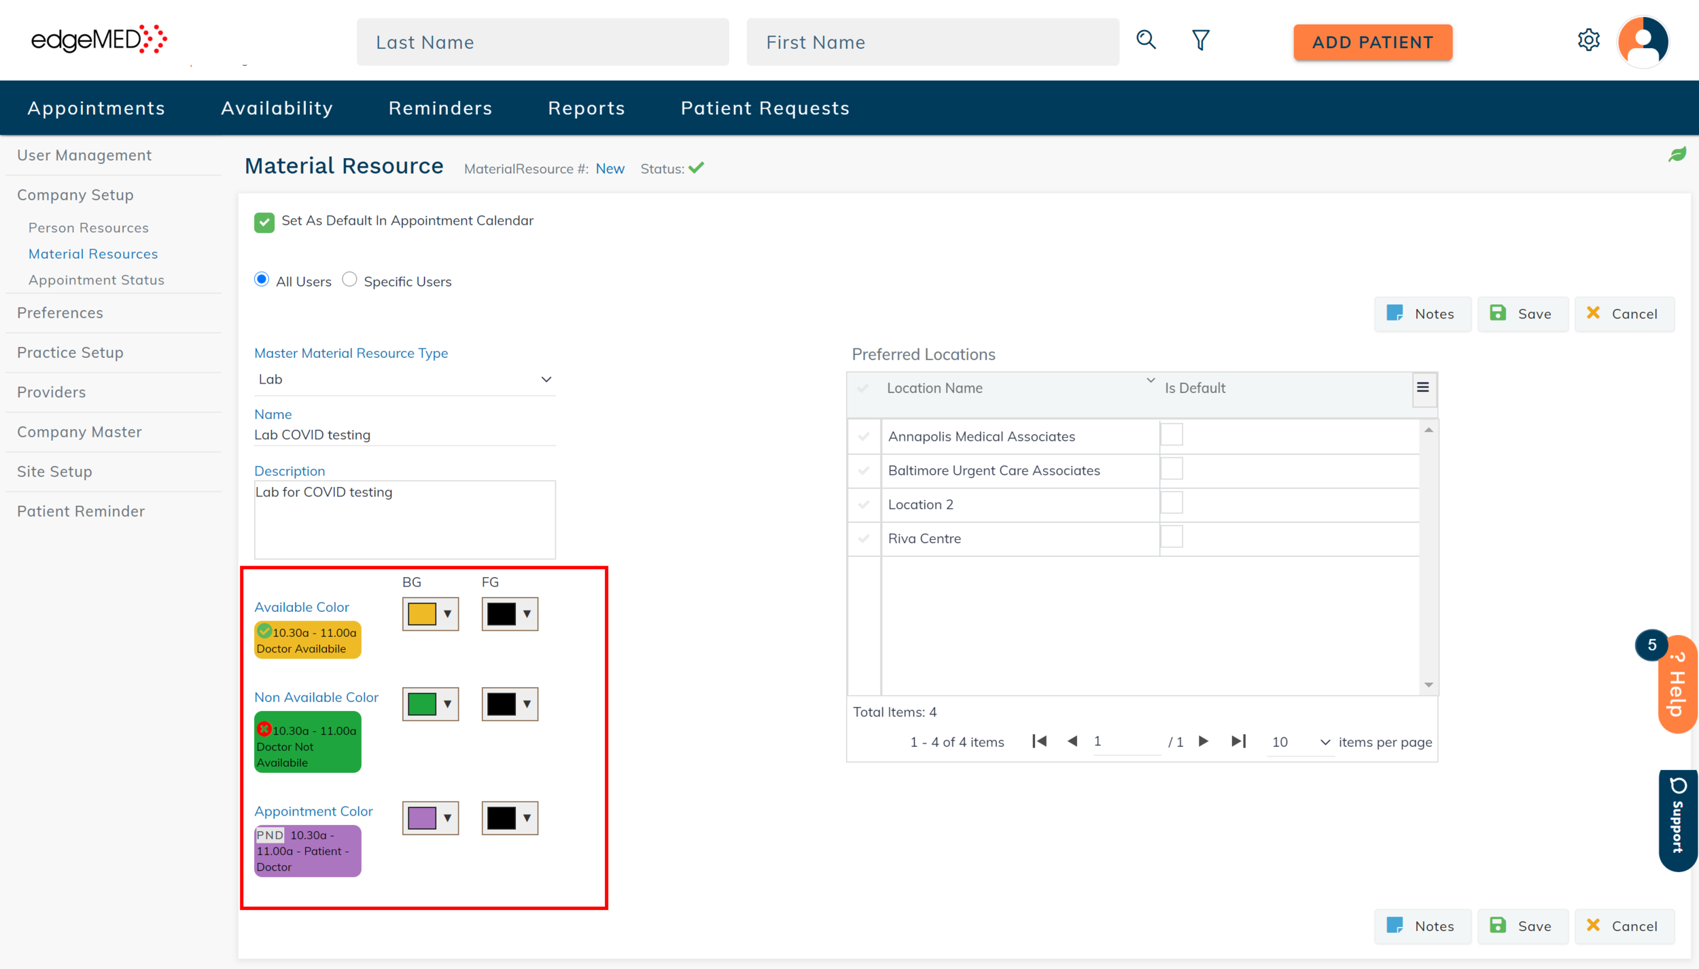Click the search magnifier icon
Image resolution: width=1699 pixels, height=969 pixels.
click(x=1146, y=40)
